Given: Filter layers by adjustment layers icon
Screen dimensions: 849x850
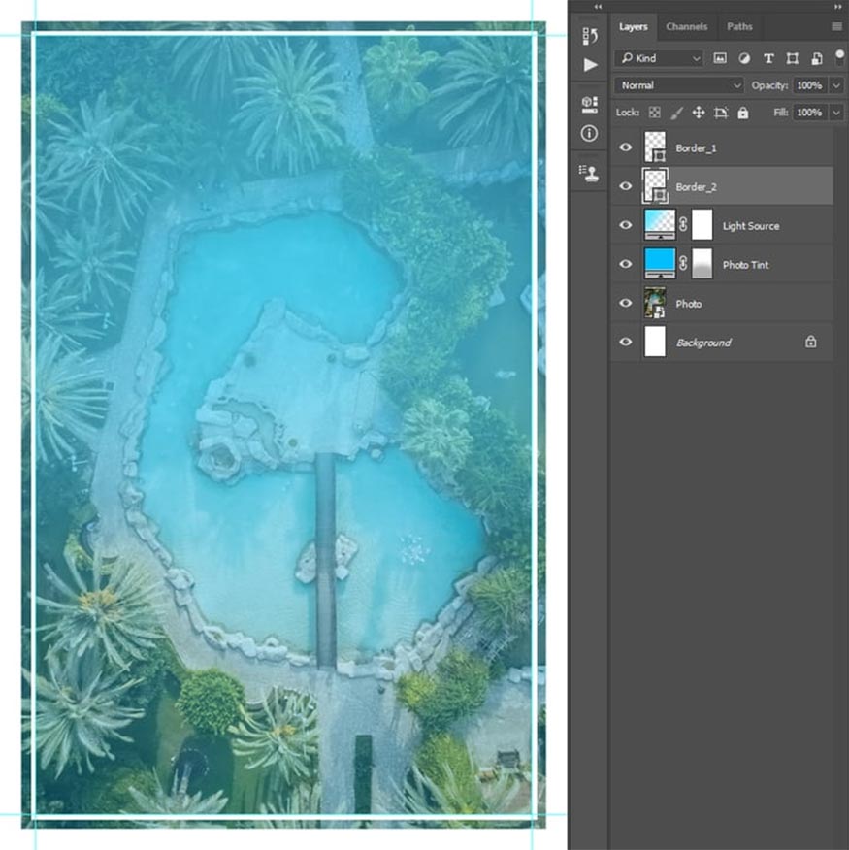Looking at the screenshot, I should [744, 58].
